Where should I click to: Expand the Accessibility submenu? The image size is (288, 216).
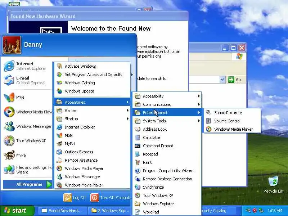point(167,96)
